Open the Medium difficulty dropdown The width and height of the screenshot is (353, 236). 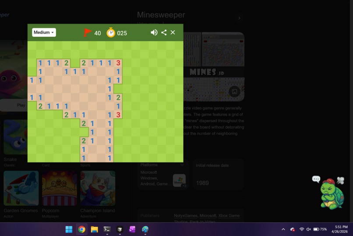[x=44, y=32]
